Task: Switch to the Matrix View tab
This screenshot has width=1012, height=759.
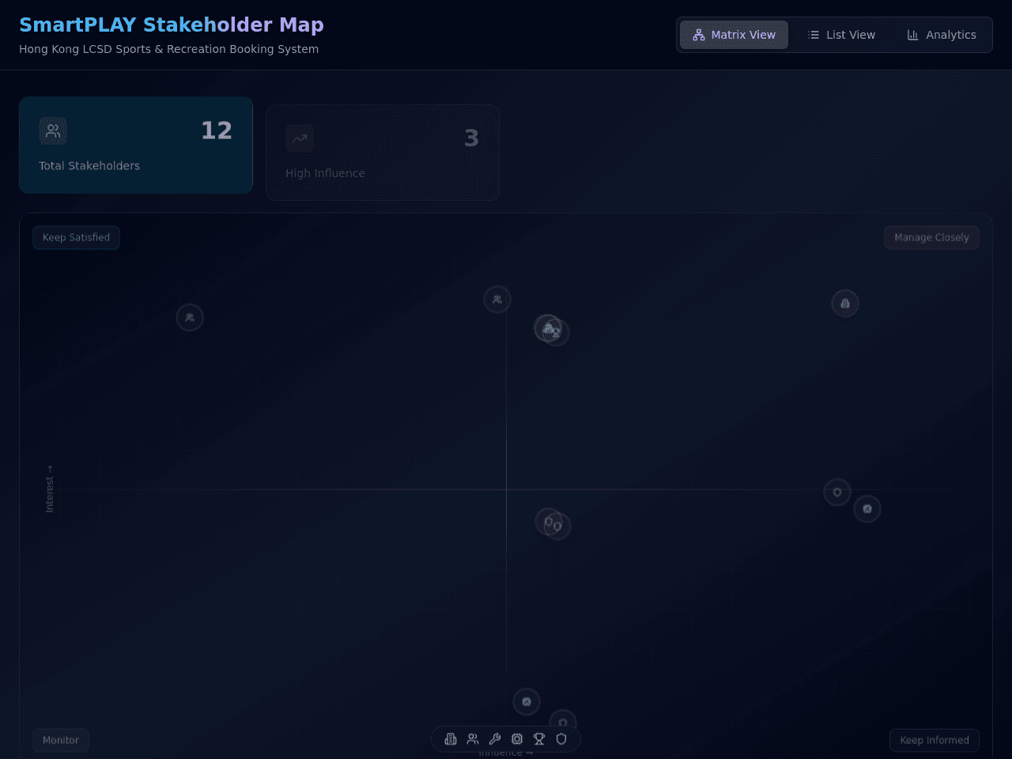Action: 734,35
